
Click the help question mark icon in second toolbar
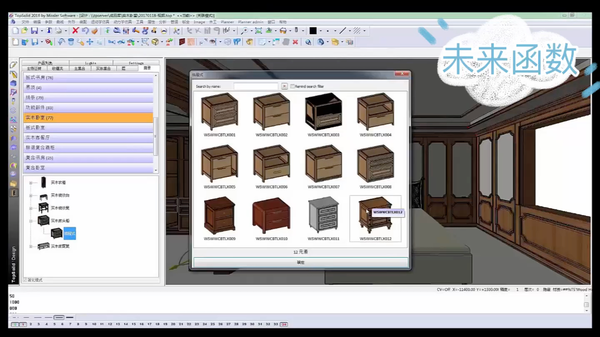pyautogui.click(x=307, y=42)
